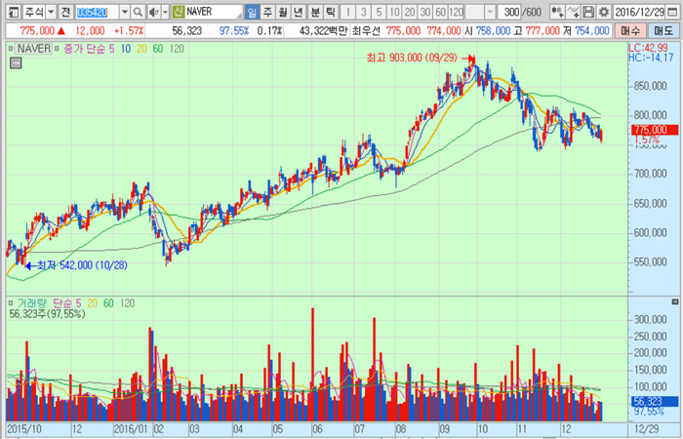Toggle the daily (일) chart period
Image resolution: width=683 pixels, height=439 pixels.
252,11
